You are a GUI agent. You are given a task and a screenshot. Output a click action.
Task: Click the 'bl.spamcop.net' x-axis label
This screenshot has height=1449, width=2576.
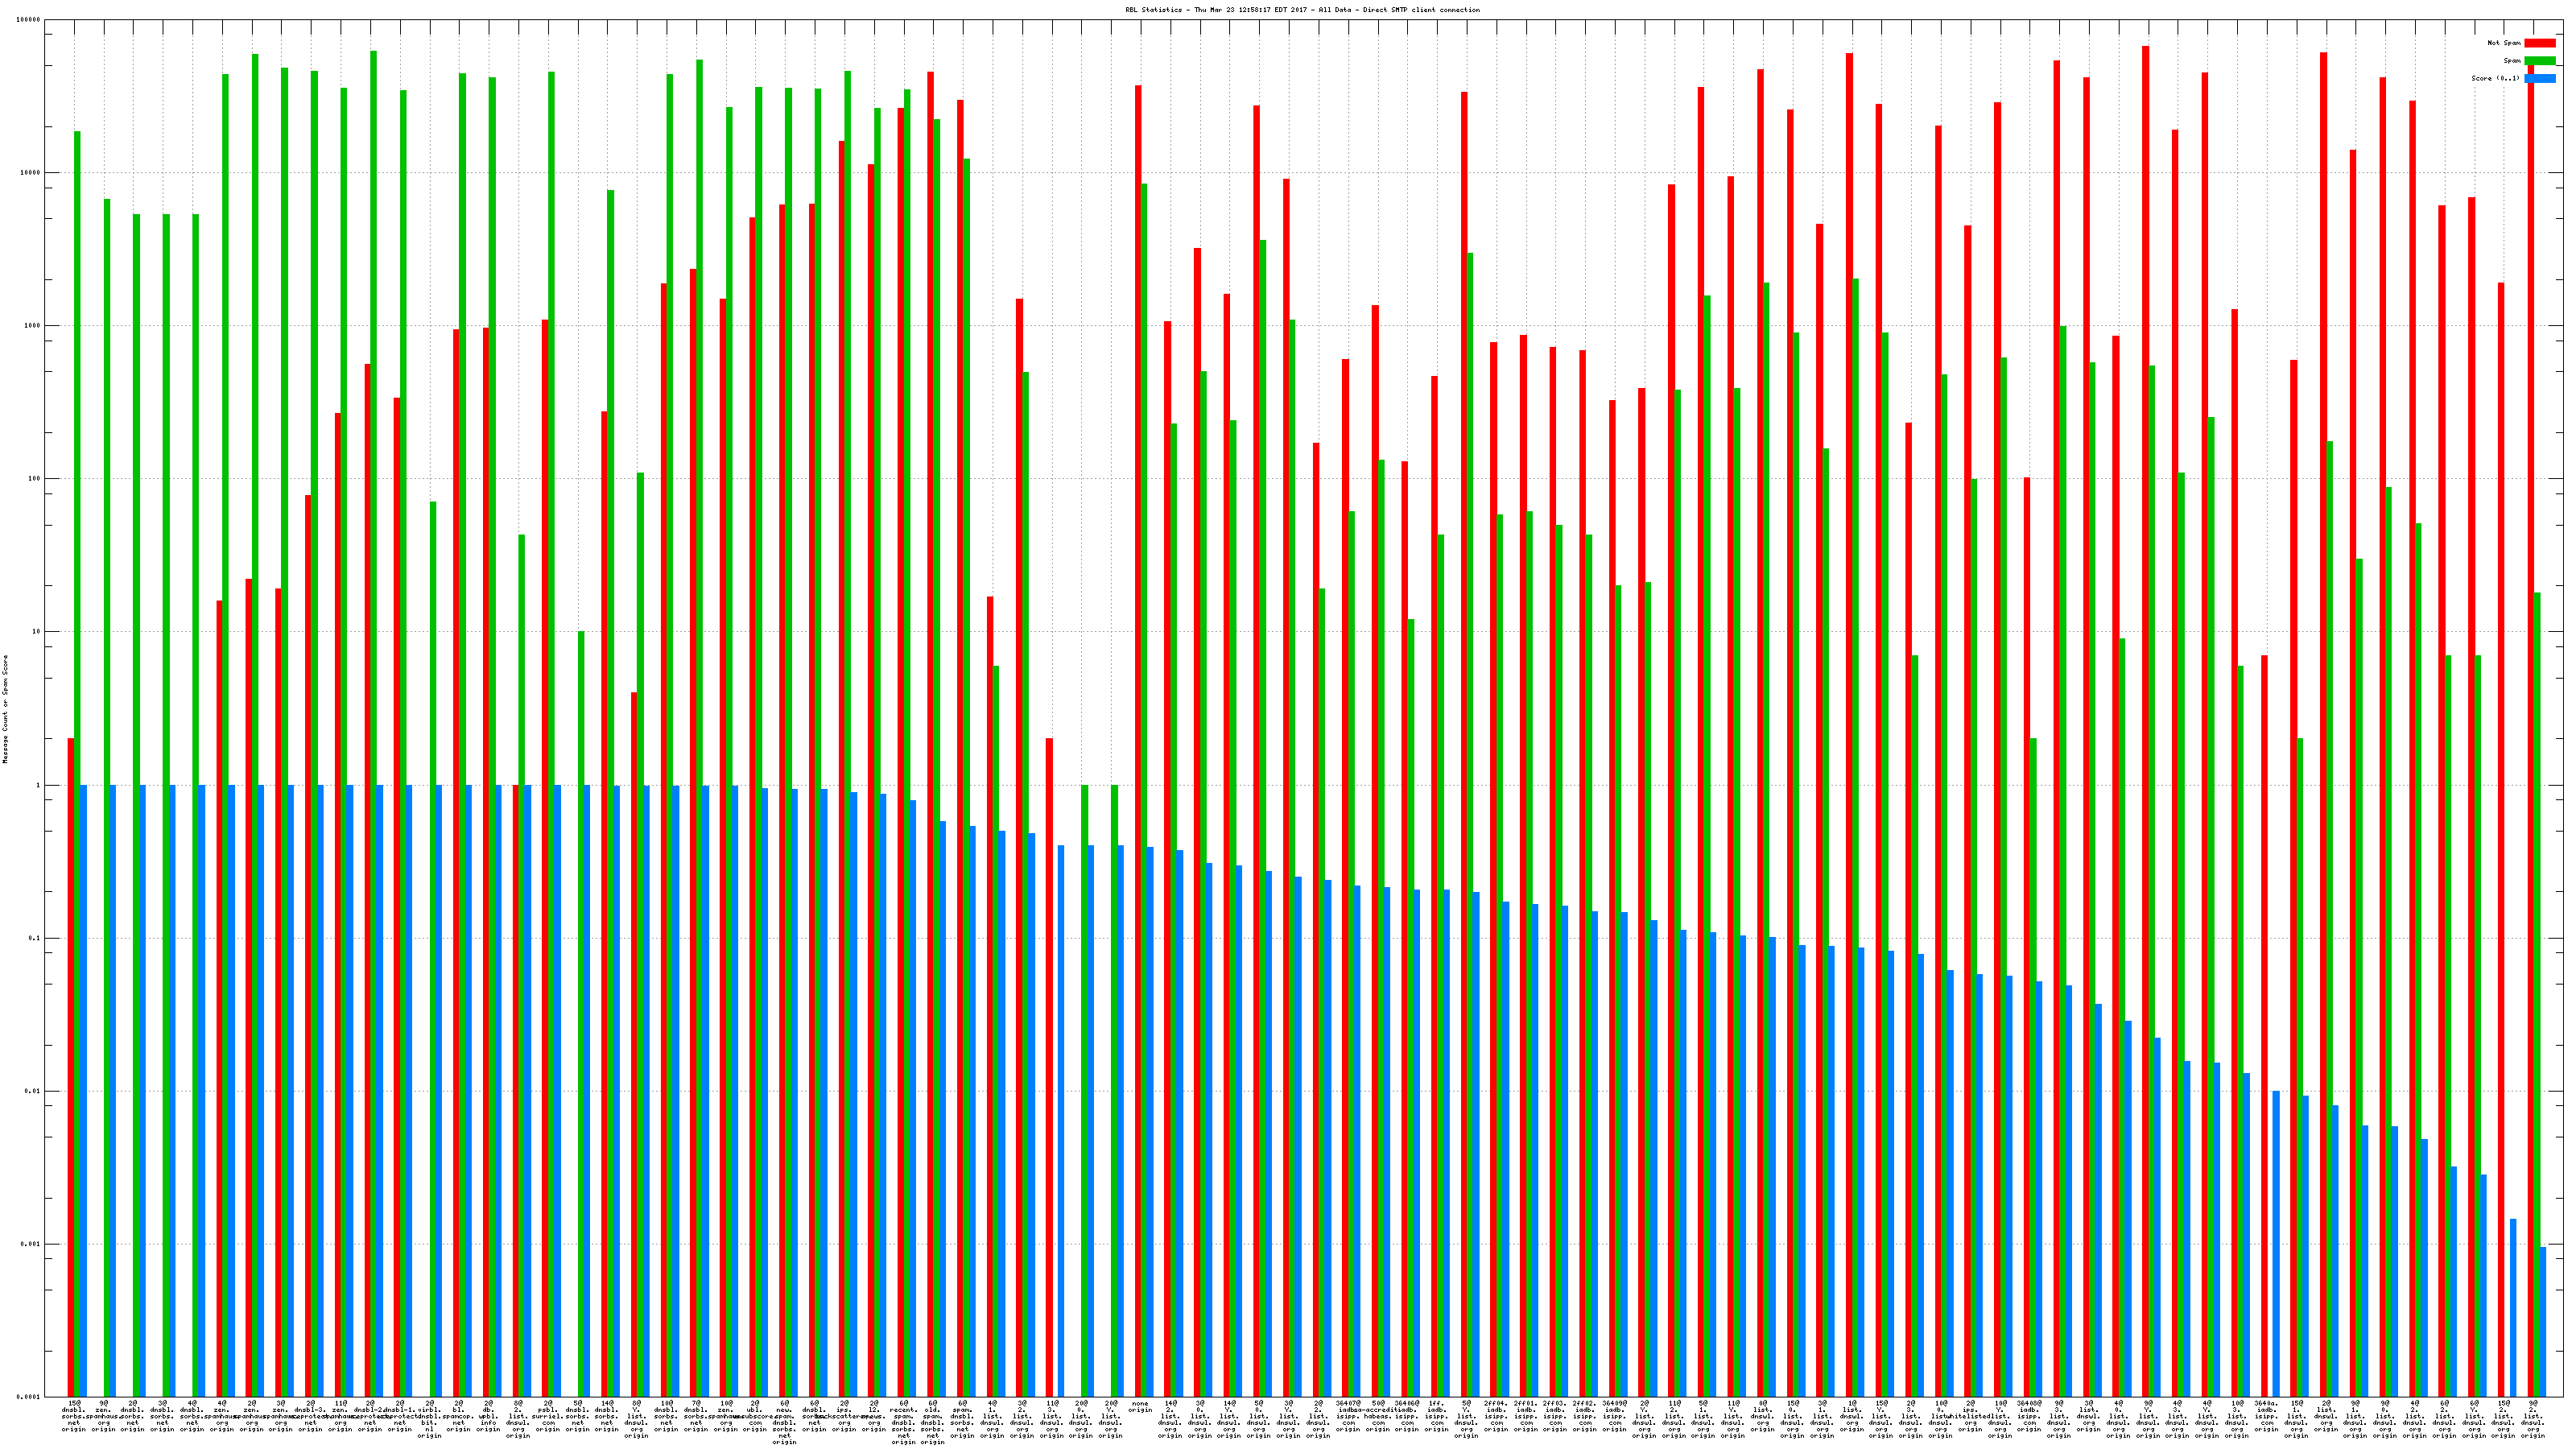459,1416
